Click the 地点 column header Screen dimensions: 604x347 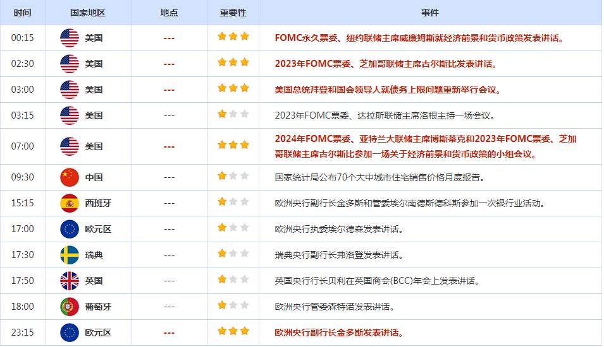click(169, 13)
